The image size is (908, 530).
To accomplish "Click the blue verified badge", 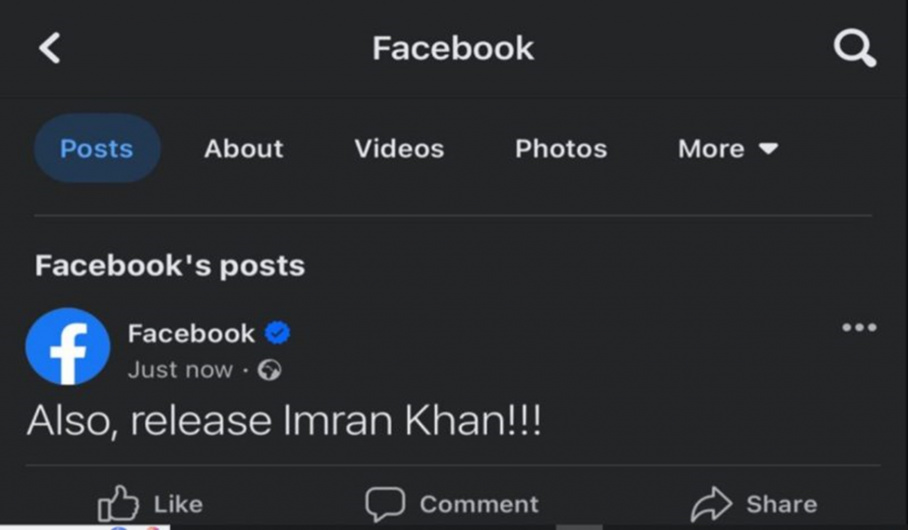I will click(x=278, y=333).
